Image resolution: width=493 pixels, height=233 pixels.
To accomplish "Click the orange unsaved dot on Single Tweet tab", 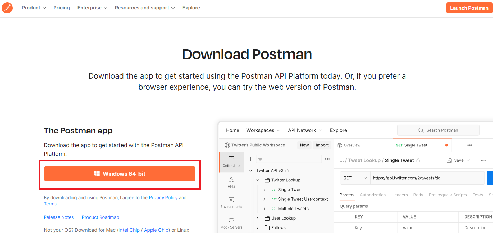I will (447, 145).
